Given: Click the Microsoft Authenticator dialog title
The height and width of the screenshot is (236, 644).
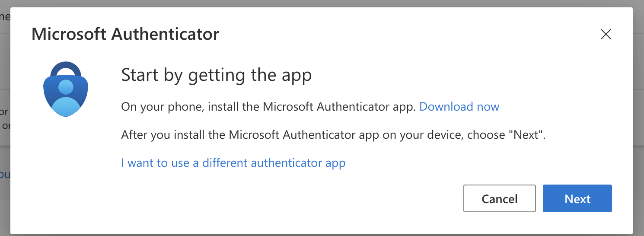Looking at the screenshot, I should pyautogui.click(x=125, y=34).
